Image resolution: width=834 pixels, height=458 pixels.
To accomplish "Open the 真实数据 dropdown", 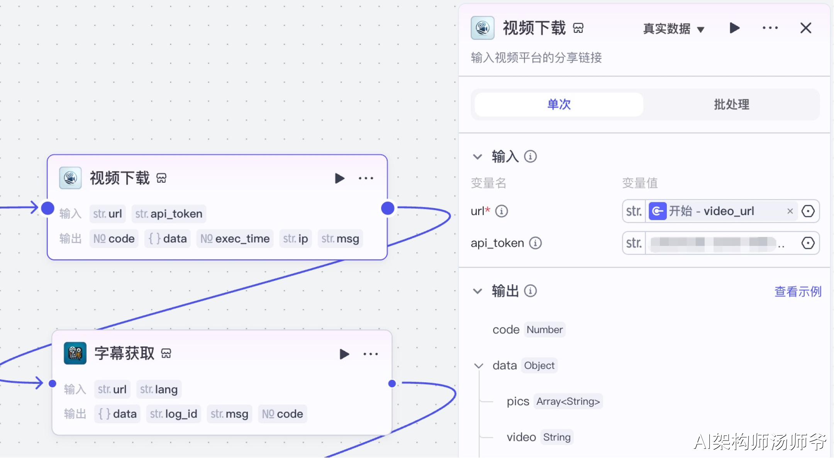I will tap(673, 29).
